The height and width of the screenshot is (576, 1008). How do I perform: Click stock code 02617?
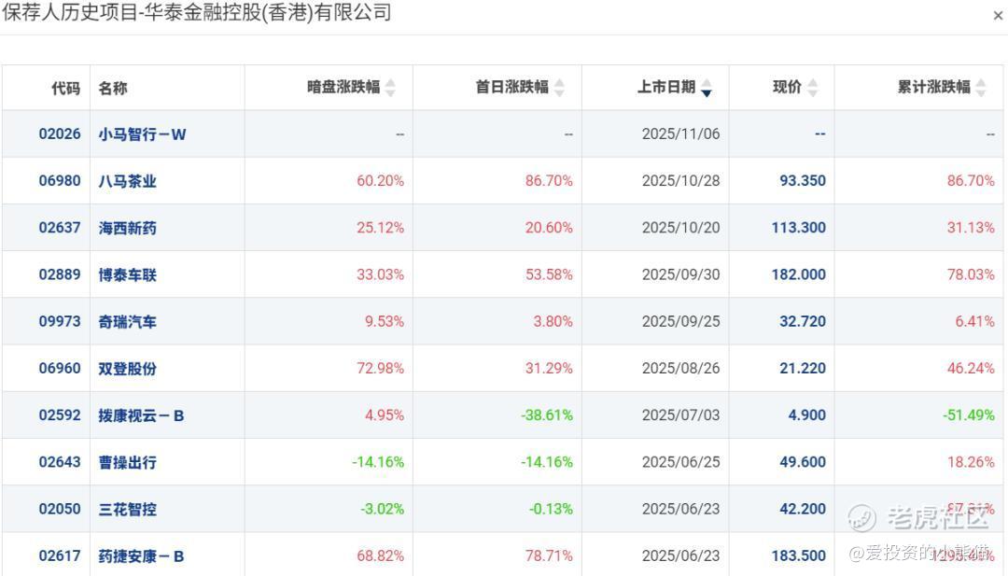click(60, 556)
